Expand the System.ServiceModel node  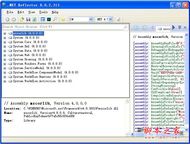pos(5,68)
